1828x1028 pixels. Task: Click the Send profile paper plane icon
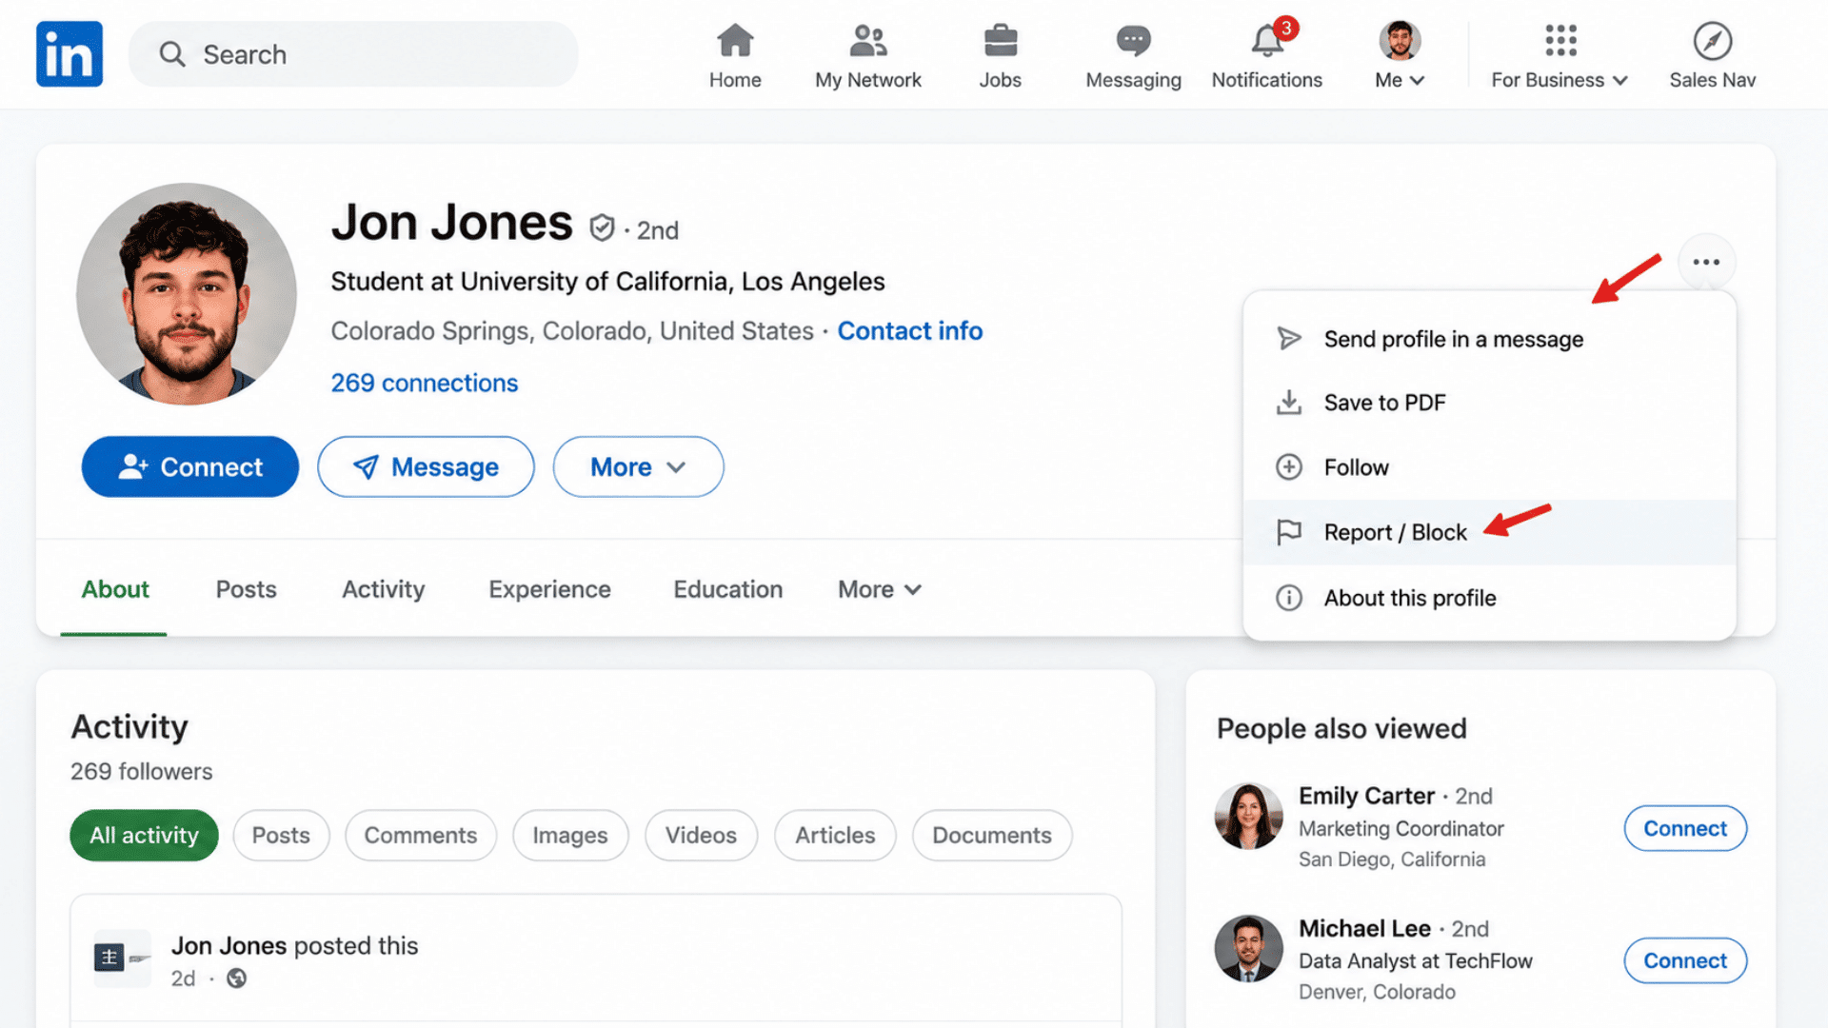[1289, 339]
